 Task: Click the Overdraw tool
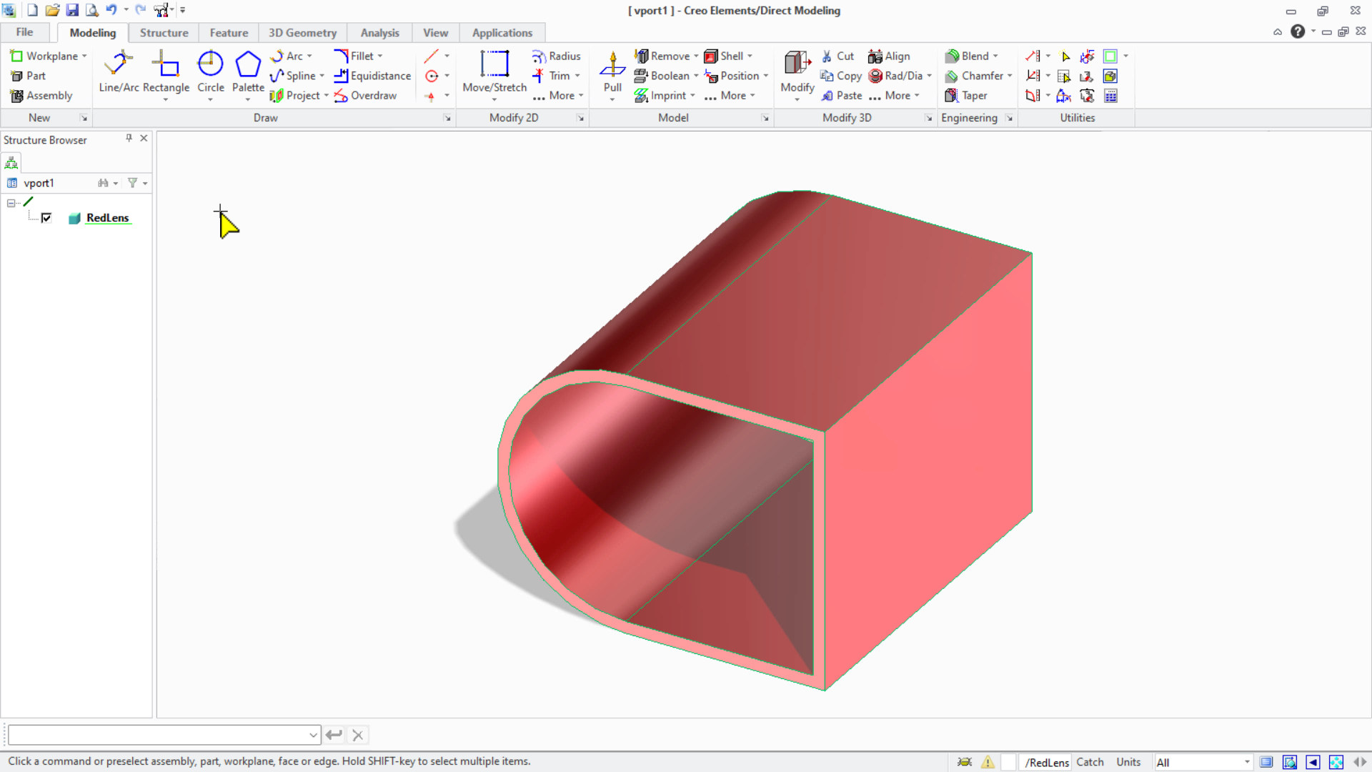tap(365, 95)
